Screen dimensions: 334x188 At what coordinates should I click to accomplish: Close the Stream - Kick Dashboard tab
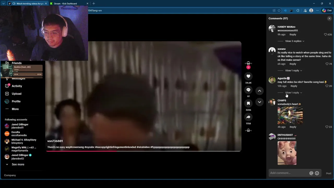pyautogui.click(x=87, y=4)
